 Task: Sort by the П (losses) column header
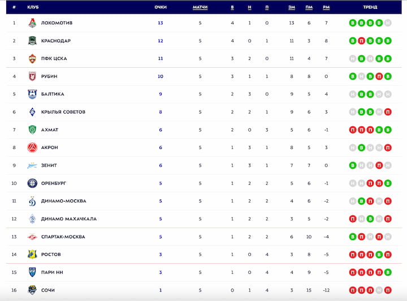(267, 7)
